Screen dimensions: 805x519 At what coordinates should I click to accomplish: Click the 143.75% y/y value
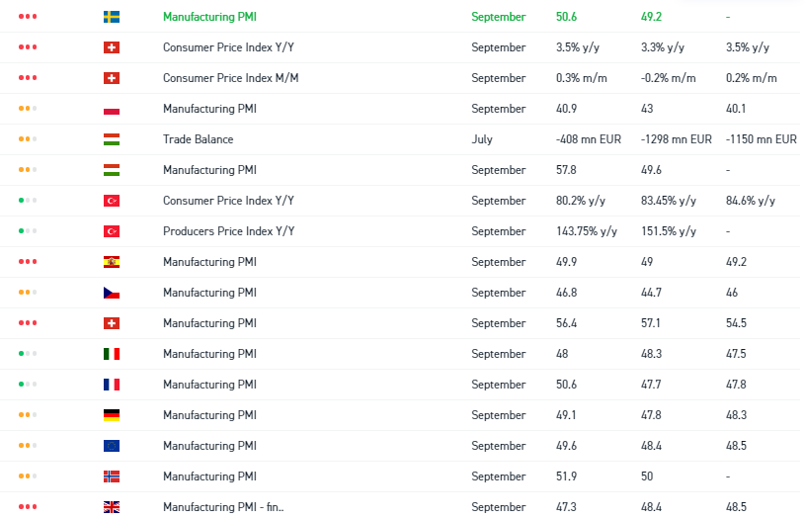[x=587, y=231]
